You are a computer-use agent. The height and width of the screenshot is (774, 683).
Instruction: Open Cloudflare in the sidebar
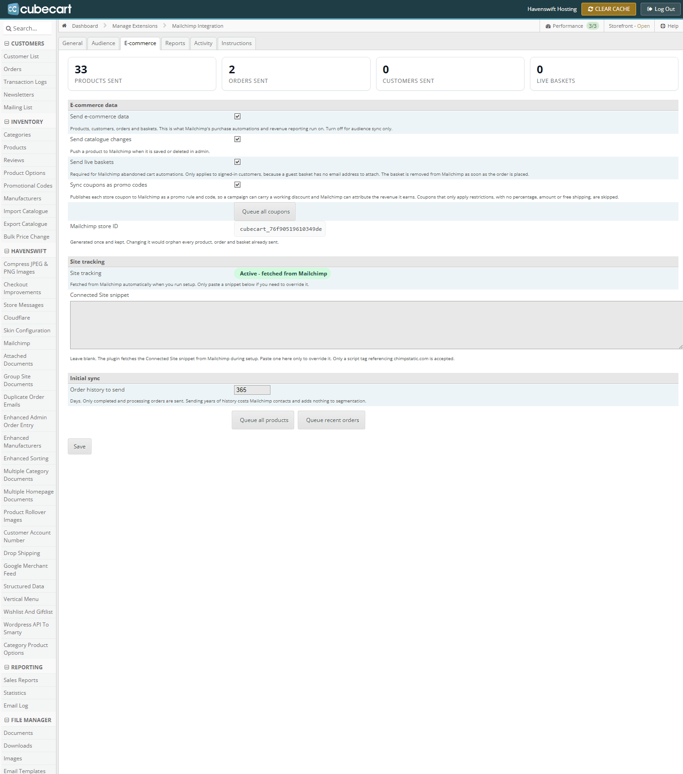tap(17, 318)
